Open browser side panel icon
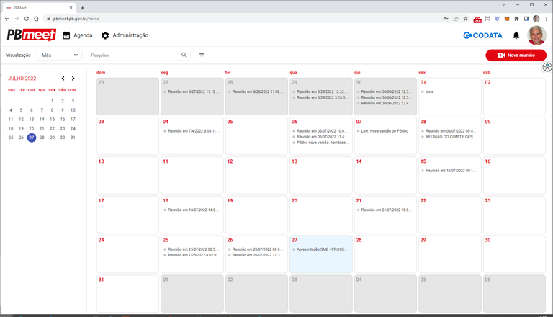This screenshot has height=317, width=553. coord(526,19)
